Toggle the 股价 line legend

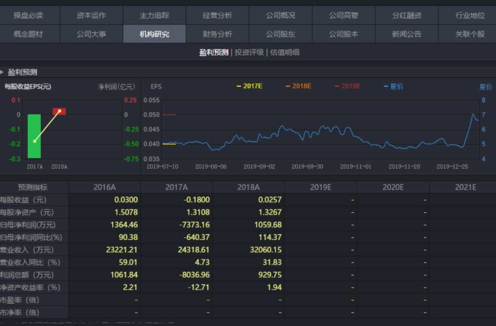pyautogui.click(x=393, y=86)
